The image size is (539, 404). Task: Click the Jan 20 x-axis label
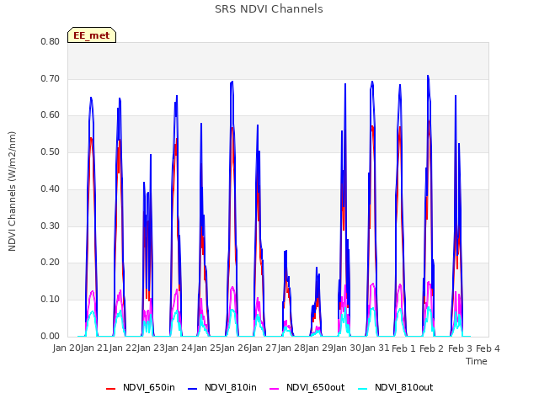(67, 348)
